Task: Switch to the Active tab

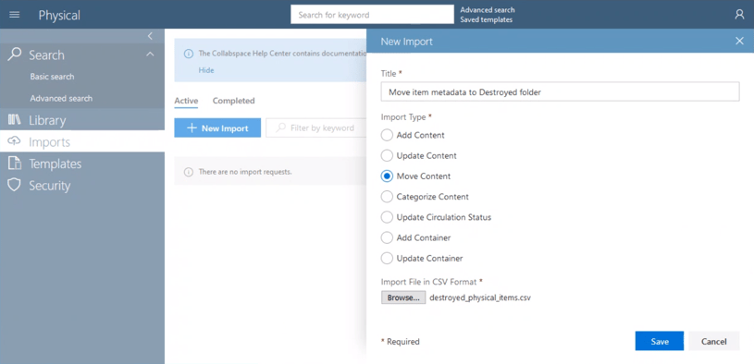Action: click(186, 101)
